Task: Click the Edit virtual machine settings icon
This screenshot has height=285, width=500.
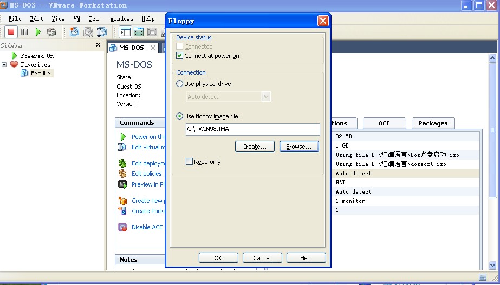Action: click(x=122, y=147)
